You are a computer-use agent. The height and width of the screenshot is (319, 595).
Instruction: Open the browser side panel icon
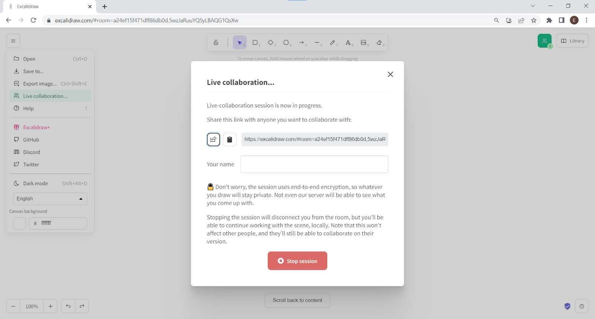562,20
